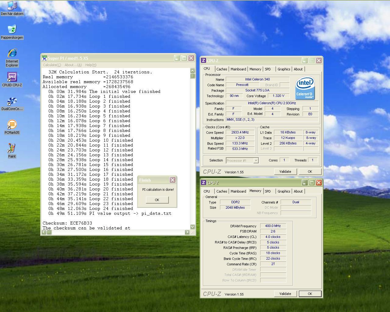Open Help menu in Super PI

coord(91,65)
